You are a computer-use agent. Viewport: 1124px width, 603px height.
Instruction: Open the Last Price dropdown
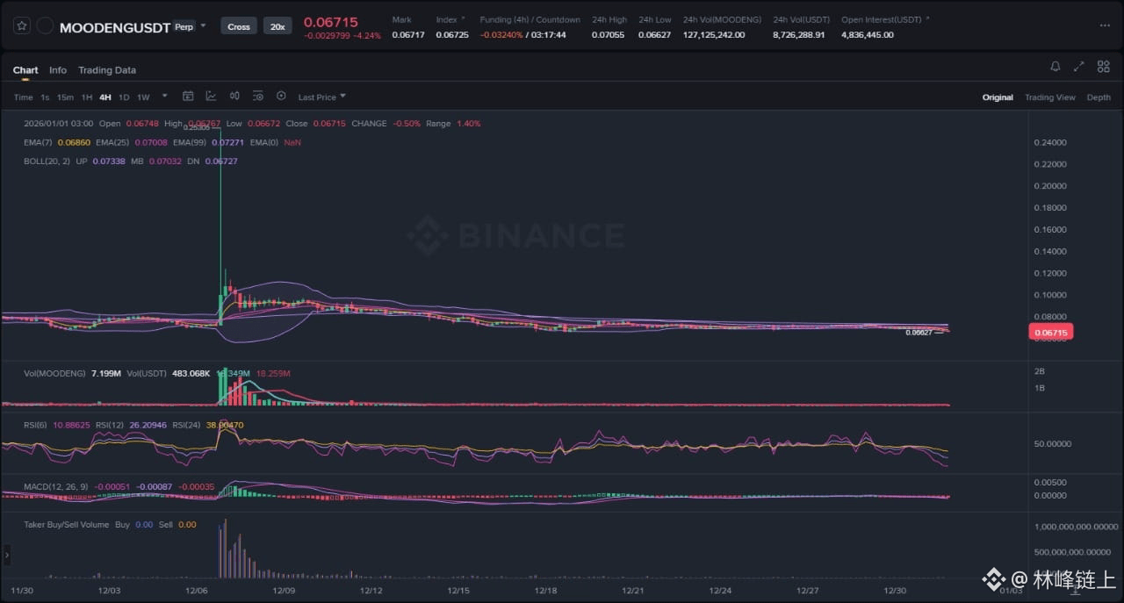(x=321, y=97)
